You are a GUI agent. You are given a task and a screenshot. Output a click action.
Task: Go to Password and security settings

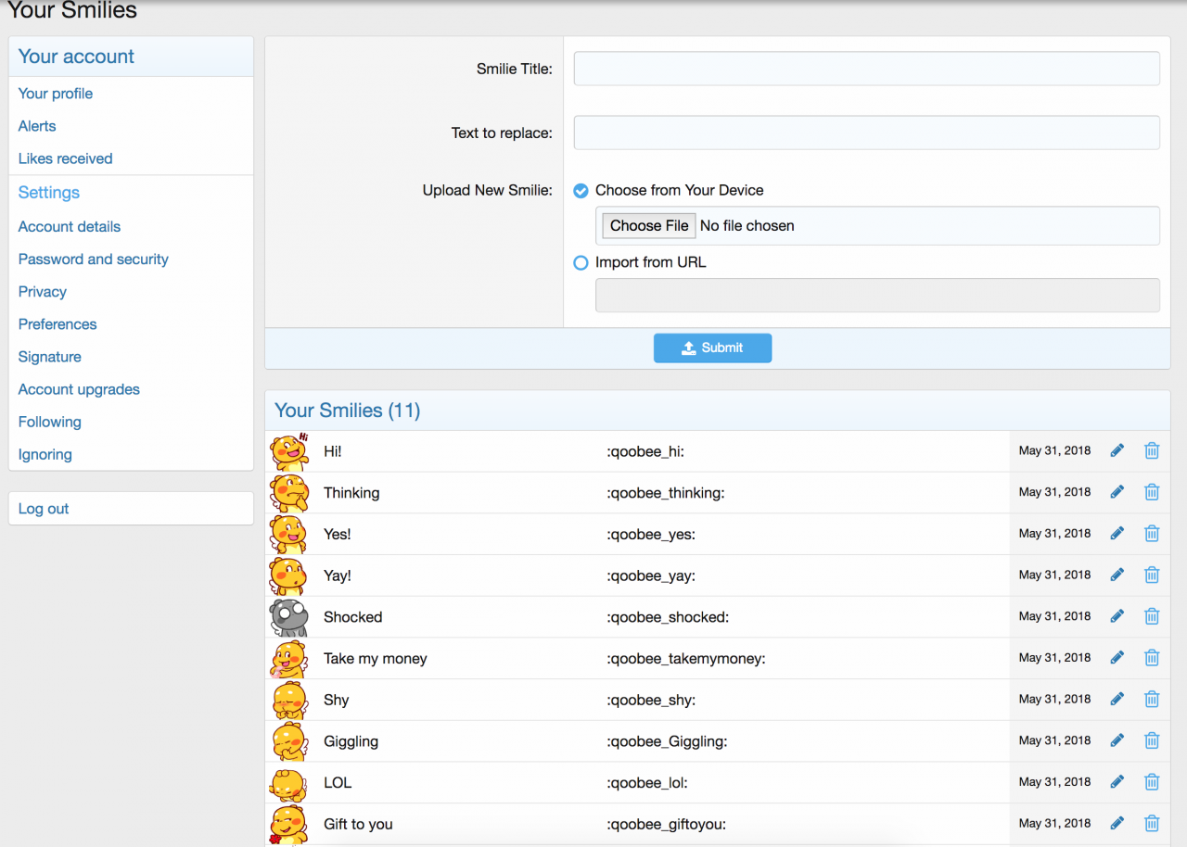coord(94,259)
